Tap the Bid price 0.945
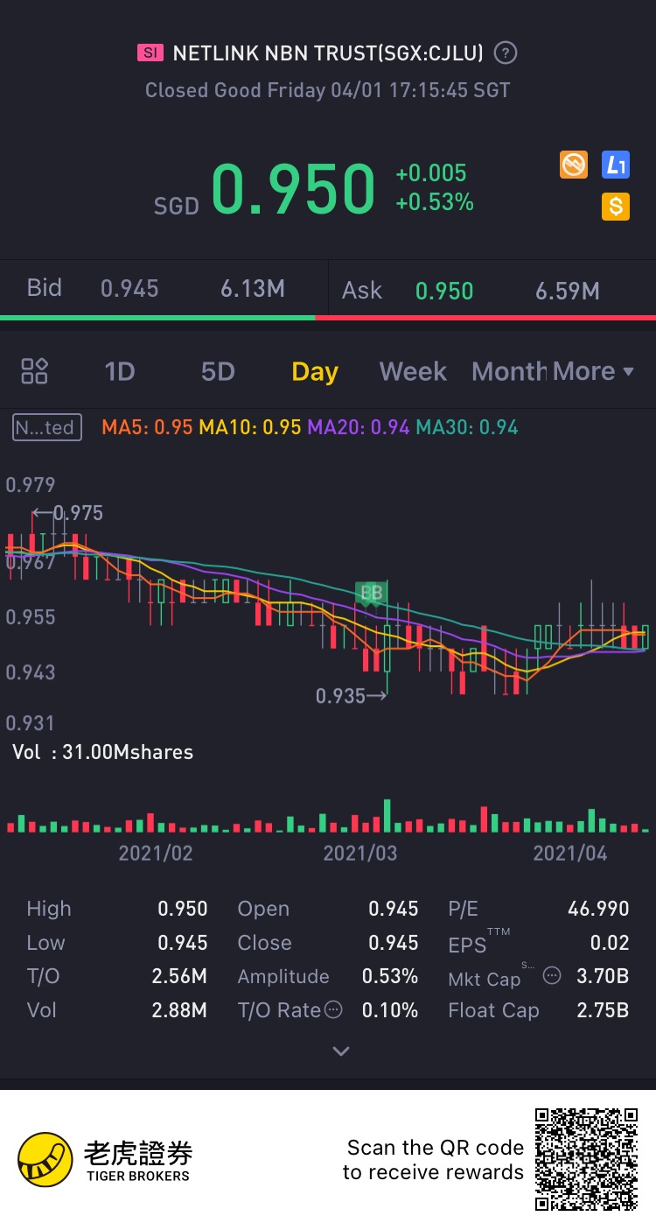The image size is (656, 1230). [129, 289]
